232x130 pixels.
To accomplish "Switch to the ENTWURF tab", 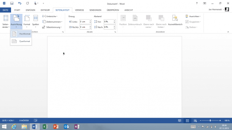I will coord(45,10).
